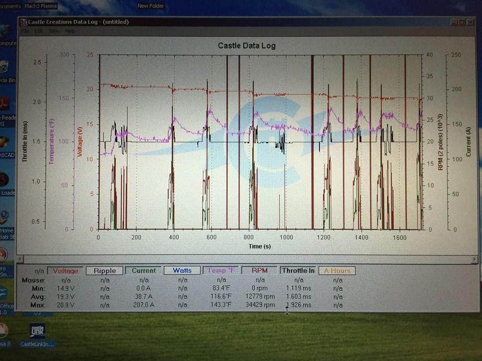The height and width of the screenshot is (361, 482).
Task: Click the max current value 207.0 A
Action: click(143, 305)
